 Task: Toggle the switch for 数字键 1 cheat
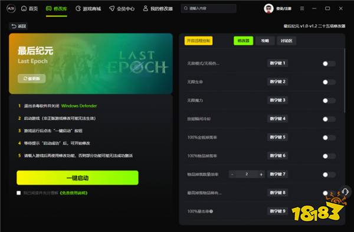click(x=329, y=64)
